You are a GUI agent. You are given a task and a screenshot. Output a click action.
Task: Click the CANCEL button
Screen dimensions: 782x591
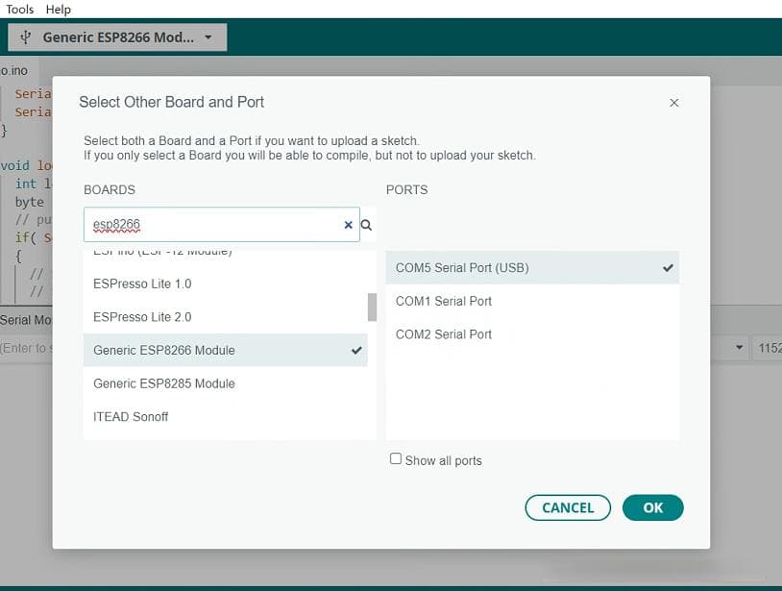(568, 507)
